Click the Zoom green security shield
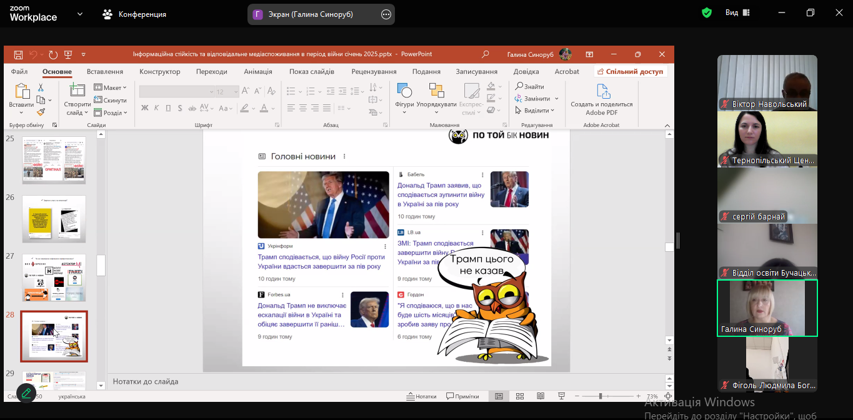853x420 pixels. tap(707, 12)
